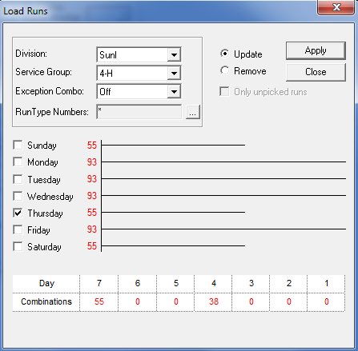The height and width of the screenshot is (351, 358).
Task: Toggle the Friday checkbox
Action: tap(18, 229)
